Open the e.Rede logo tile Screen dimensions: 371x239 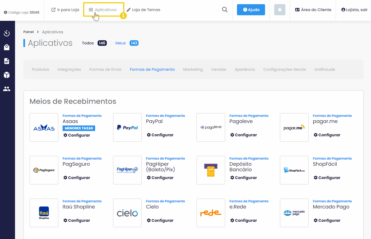point(211,213)
